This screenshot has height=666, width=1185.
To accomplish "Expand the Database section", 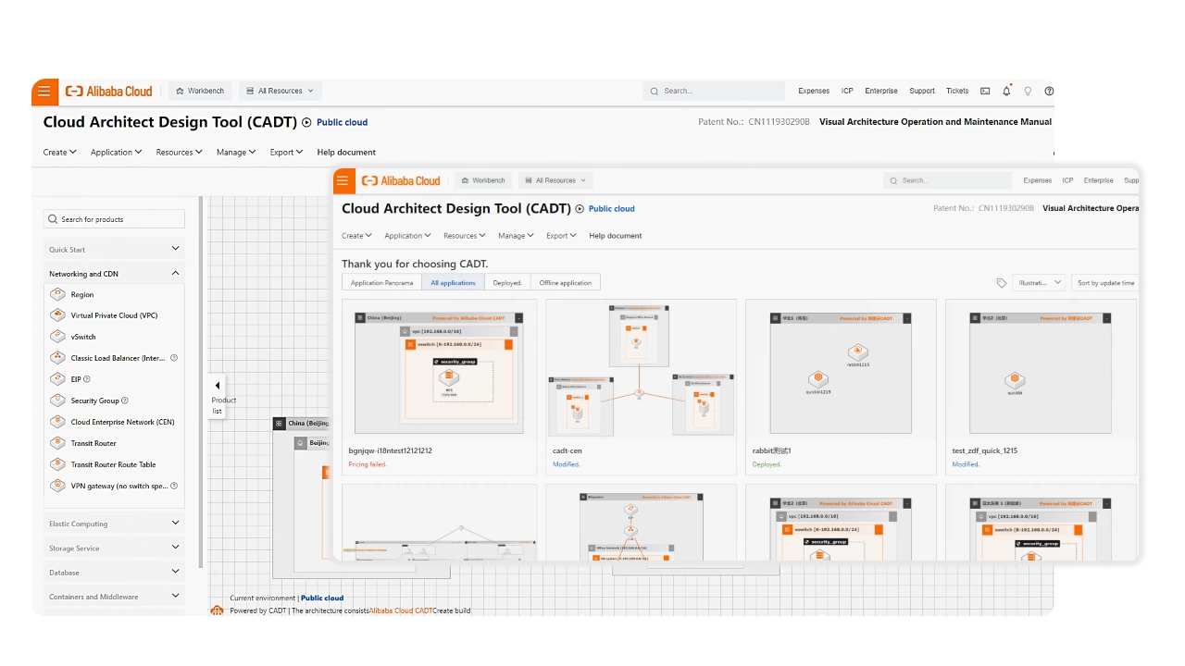I will [114, 573].
